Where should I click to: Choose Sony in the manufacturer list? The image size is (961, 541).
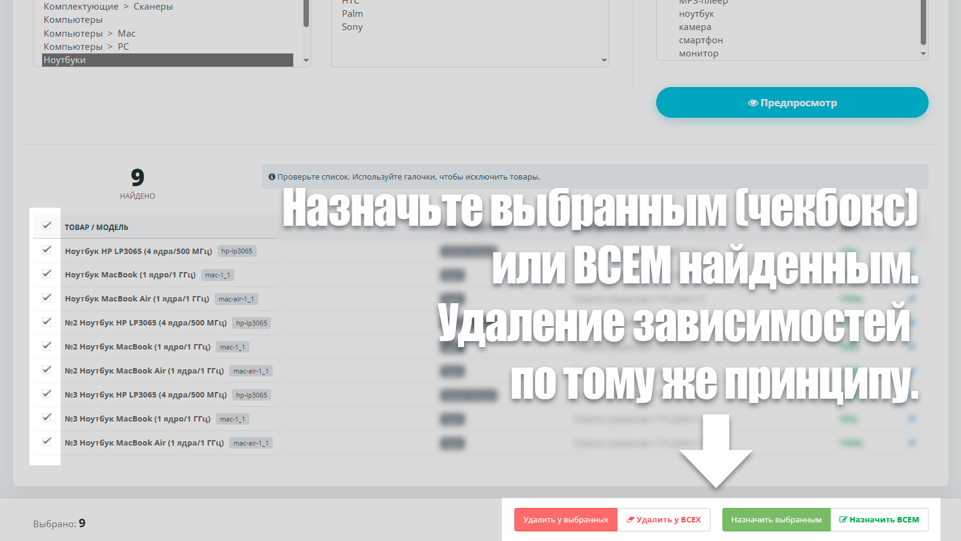352,27
